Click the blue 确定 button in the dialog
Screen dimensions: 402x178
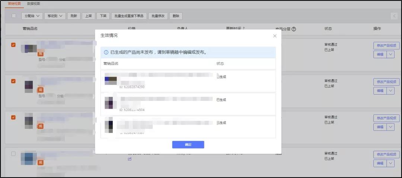point(188,144)
